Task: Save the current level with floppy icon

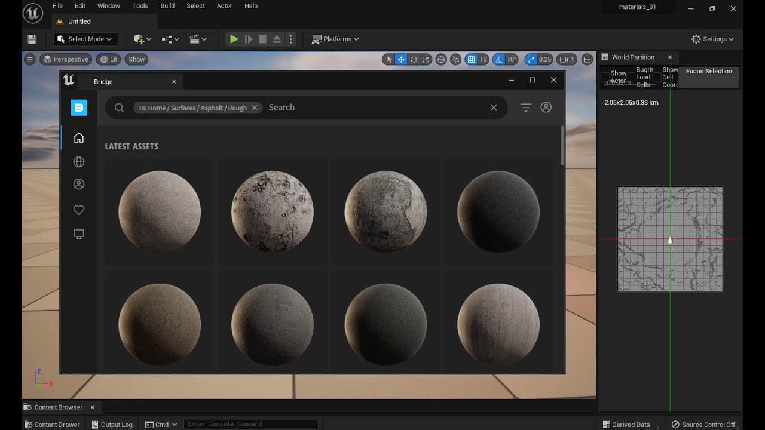Action: pyautogui.click(x=32, y=39)
